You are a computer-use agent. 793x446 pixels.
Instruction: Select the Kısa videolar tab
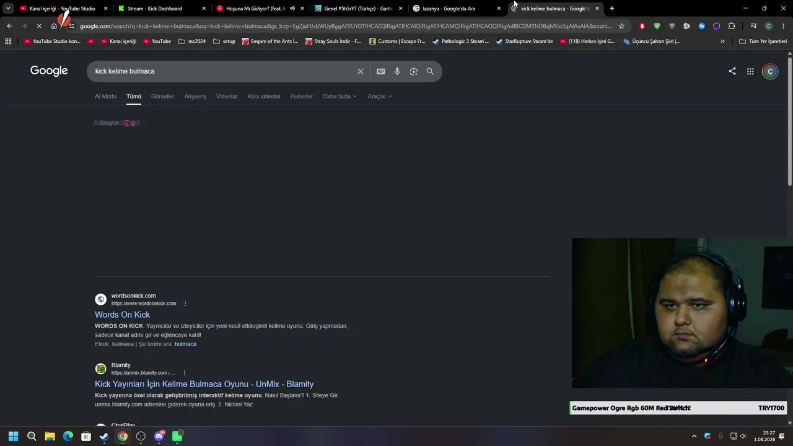point(264,97)
